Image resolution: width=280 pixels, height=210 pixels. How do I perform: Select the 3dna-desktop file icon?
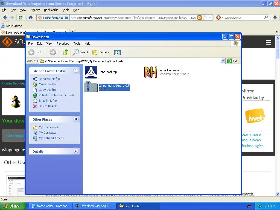click(91, 72)
